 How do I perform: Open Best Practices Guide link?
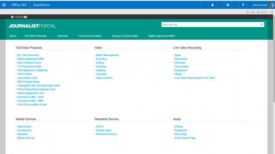pyautogui.click(x=29, y=63)
